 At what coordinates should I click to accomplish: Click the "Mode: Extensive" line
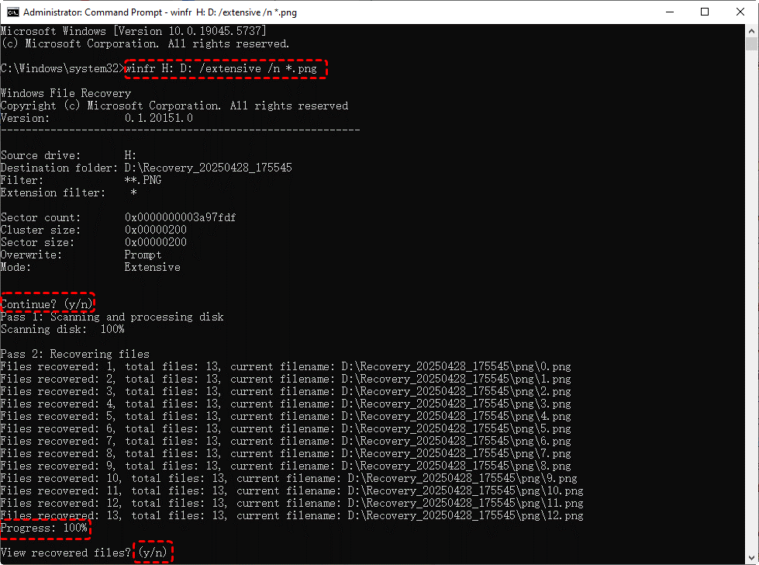coord(90,267)
